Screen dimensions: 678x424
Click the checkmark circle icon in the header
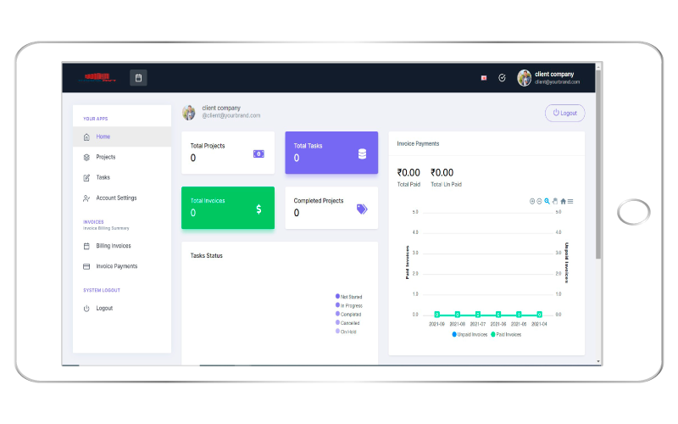[502, 78]
